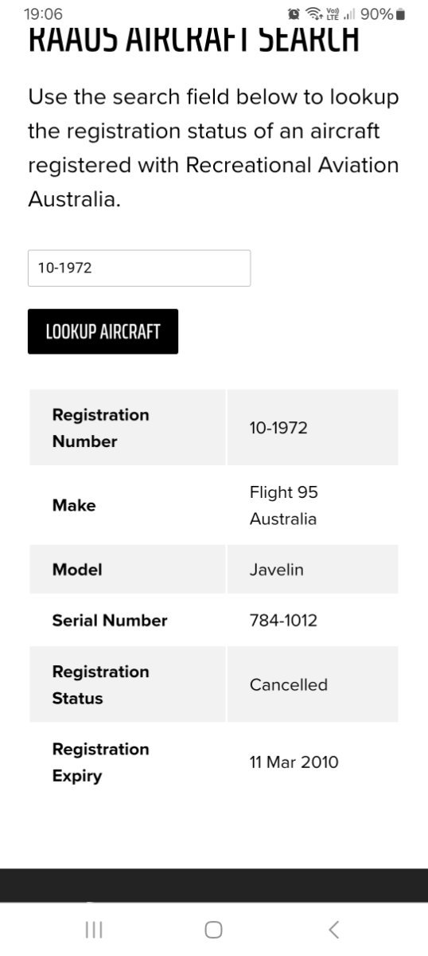Click the LOOKUP AIRCRAFT button
This screenshot has width=428, height=956.
pos(103,331)
